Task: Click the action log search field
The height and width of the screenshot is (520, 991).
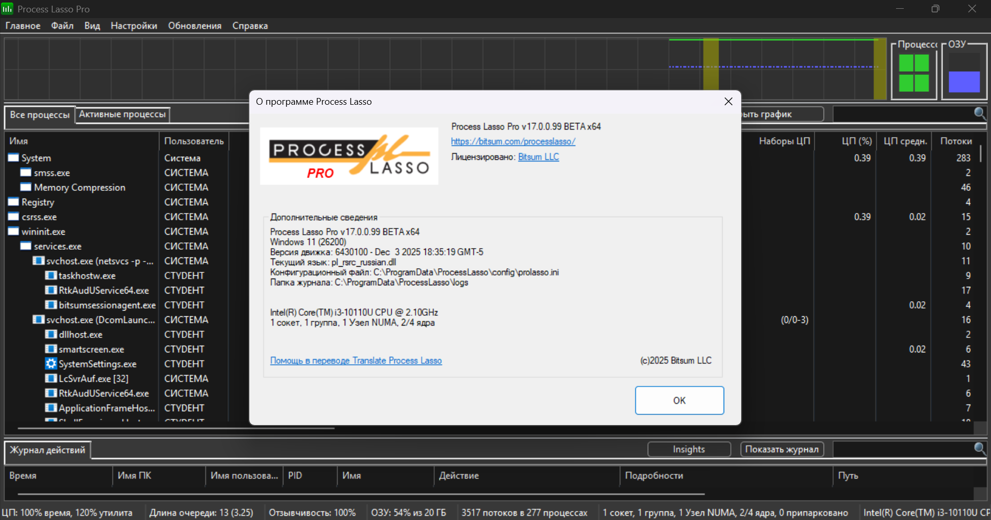Action: (903, 449)
